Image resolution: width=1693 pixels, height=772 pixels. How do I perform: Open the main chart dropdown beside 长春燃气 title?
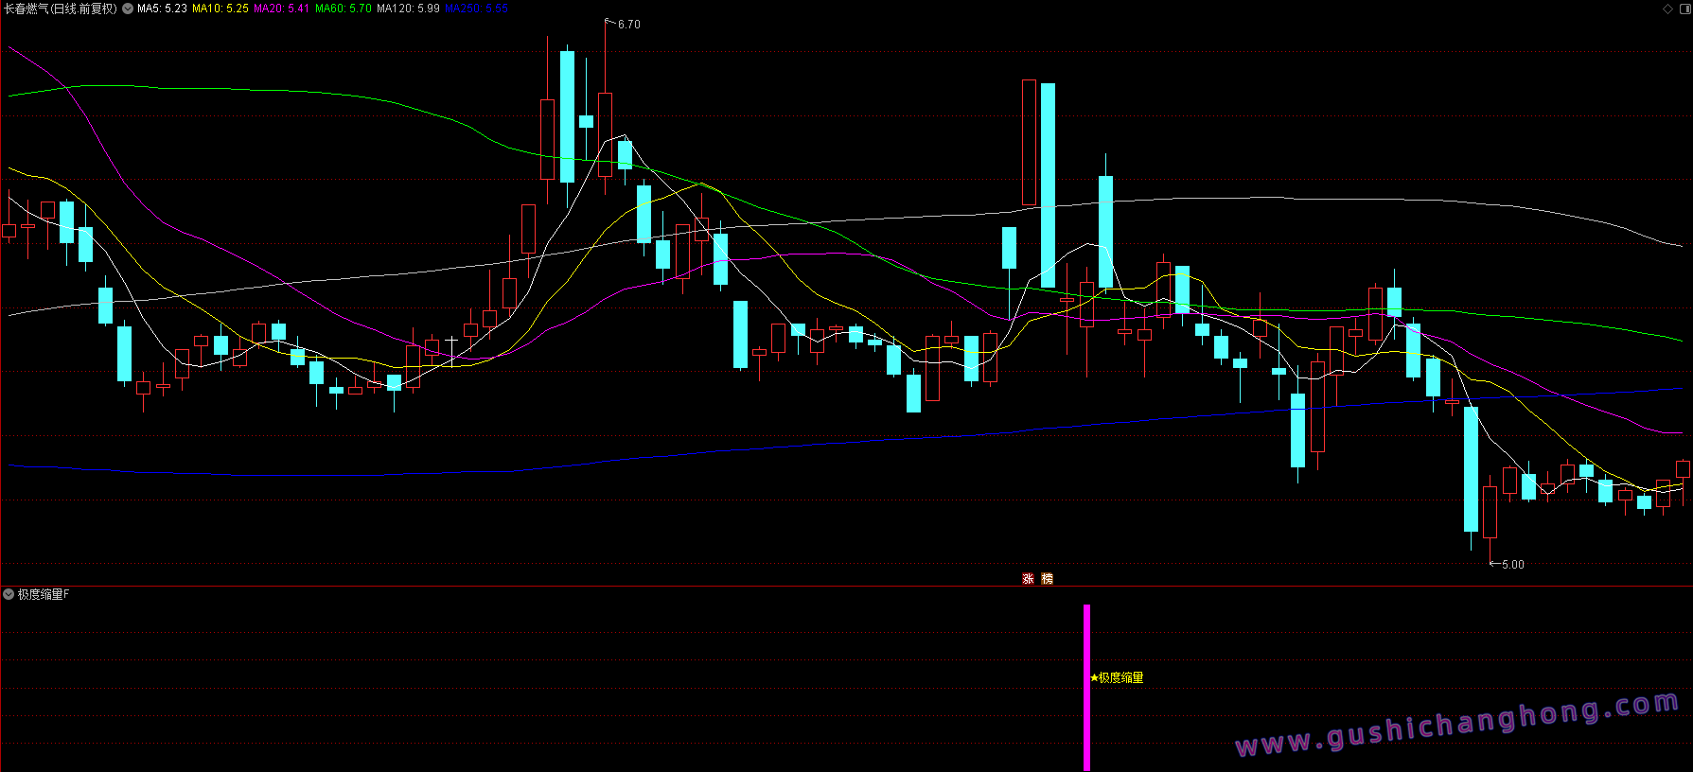point(128,9)
